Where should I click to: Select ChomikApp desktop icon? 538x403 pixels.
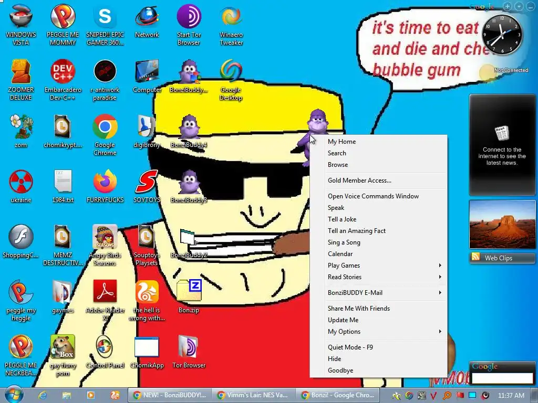147,352
